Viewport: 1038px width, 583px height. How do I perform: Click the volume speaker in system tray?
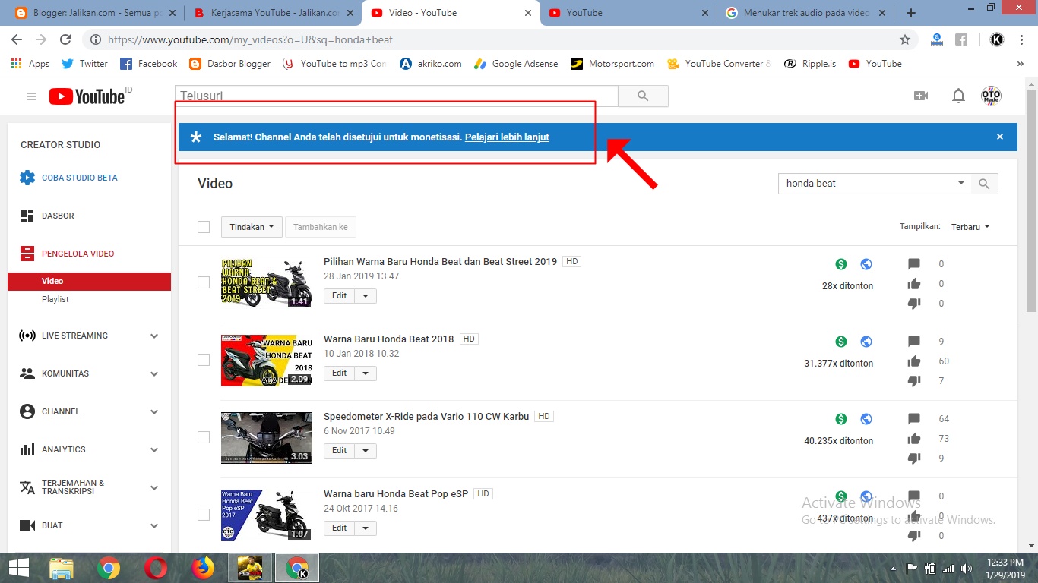pos(967,568)
